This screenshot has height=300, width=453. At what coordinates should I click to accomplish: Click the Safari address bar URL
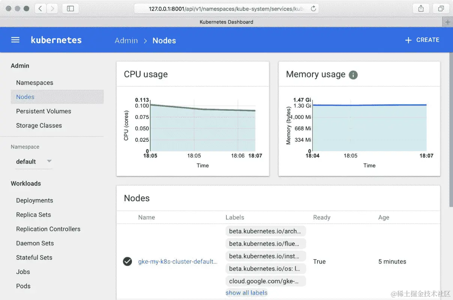(x=227, y=8)
